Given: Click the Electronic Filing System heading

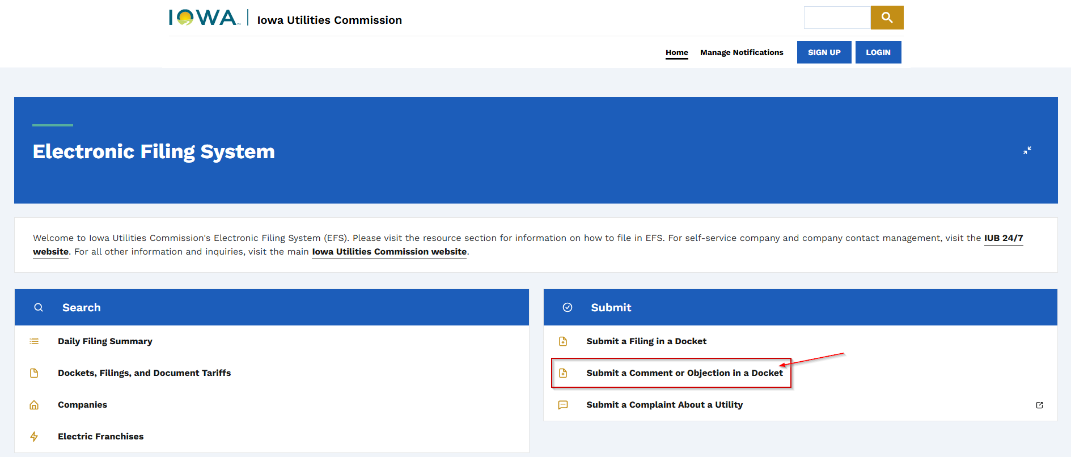Looking at the screenshot, I should point(154,151).
